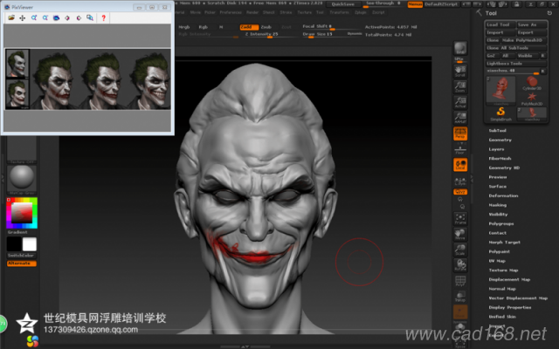
Task: Select the Scale icon in right shelf
Action: coord(460,250)
